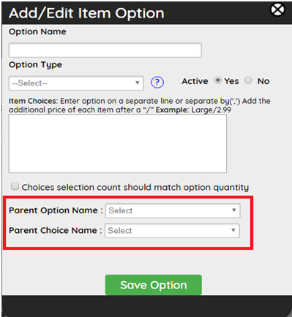The width and height of the screenshot is (292, 317).
Task: Click the Option Name field label
Action: pyautogui.click(x=37, y=31)
